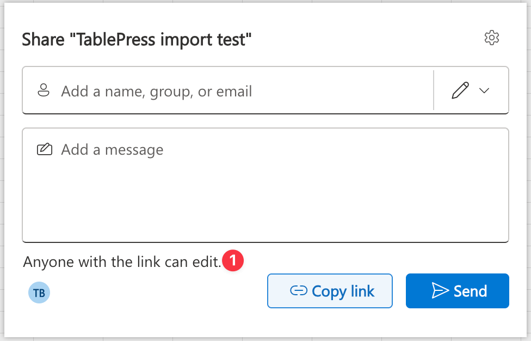Click the message pad icon beside Add a message
This screenshot has width=531, height=341.
[45, 149]
